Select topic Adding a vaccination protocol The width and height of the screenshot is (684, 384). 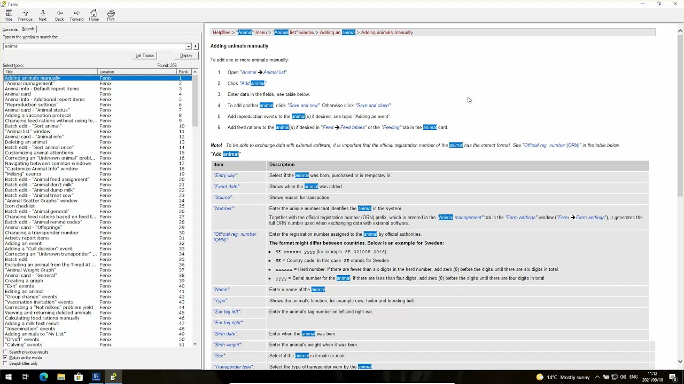[x=37, y=115]
